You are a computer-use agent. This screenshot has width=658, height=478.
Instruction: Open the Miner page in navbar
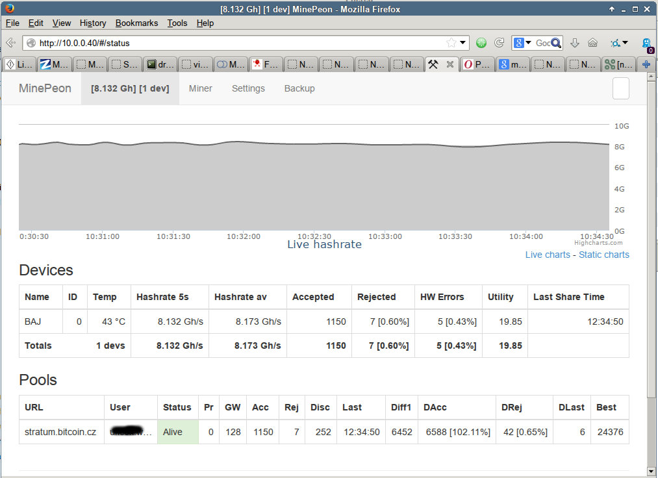pyautogui.click(x=200, y=88)
